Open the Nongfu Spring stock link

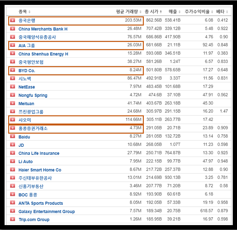pos(33,95)
